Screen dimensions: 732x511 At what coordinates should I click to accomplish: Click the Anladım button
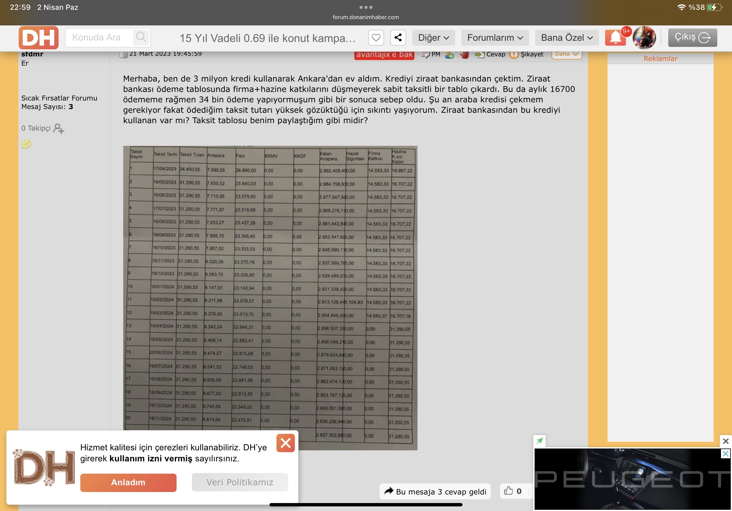point(128,482)
